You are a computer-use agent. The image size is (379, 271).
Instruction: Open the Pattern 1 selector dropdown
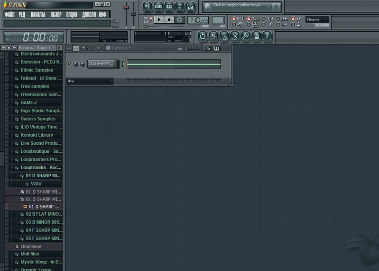(120, 48)
